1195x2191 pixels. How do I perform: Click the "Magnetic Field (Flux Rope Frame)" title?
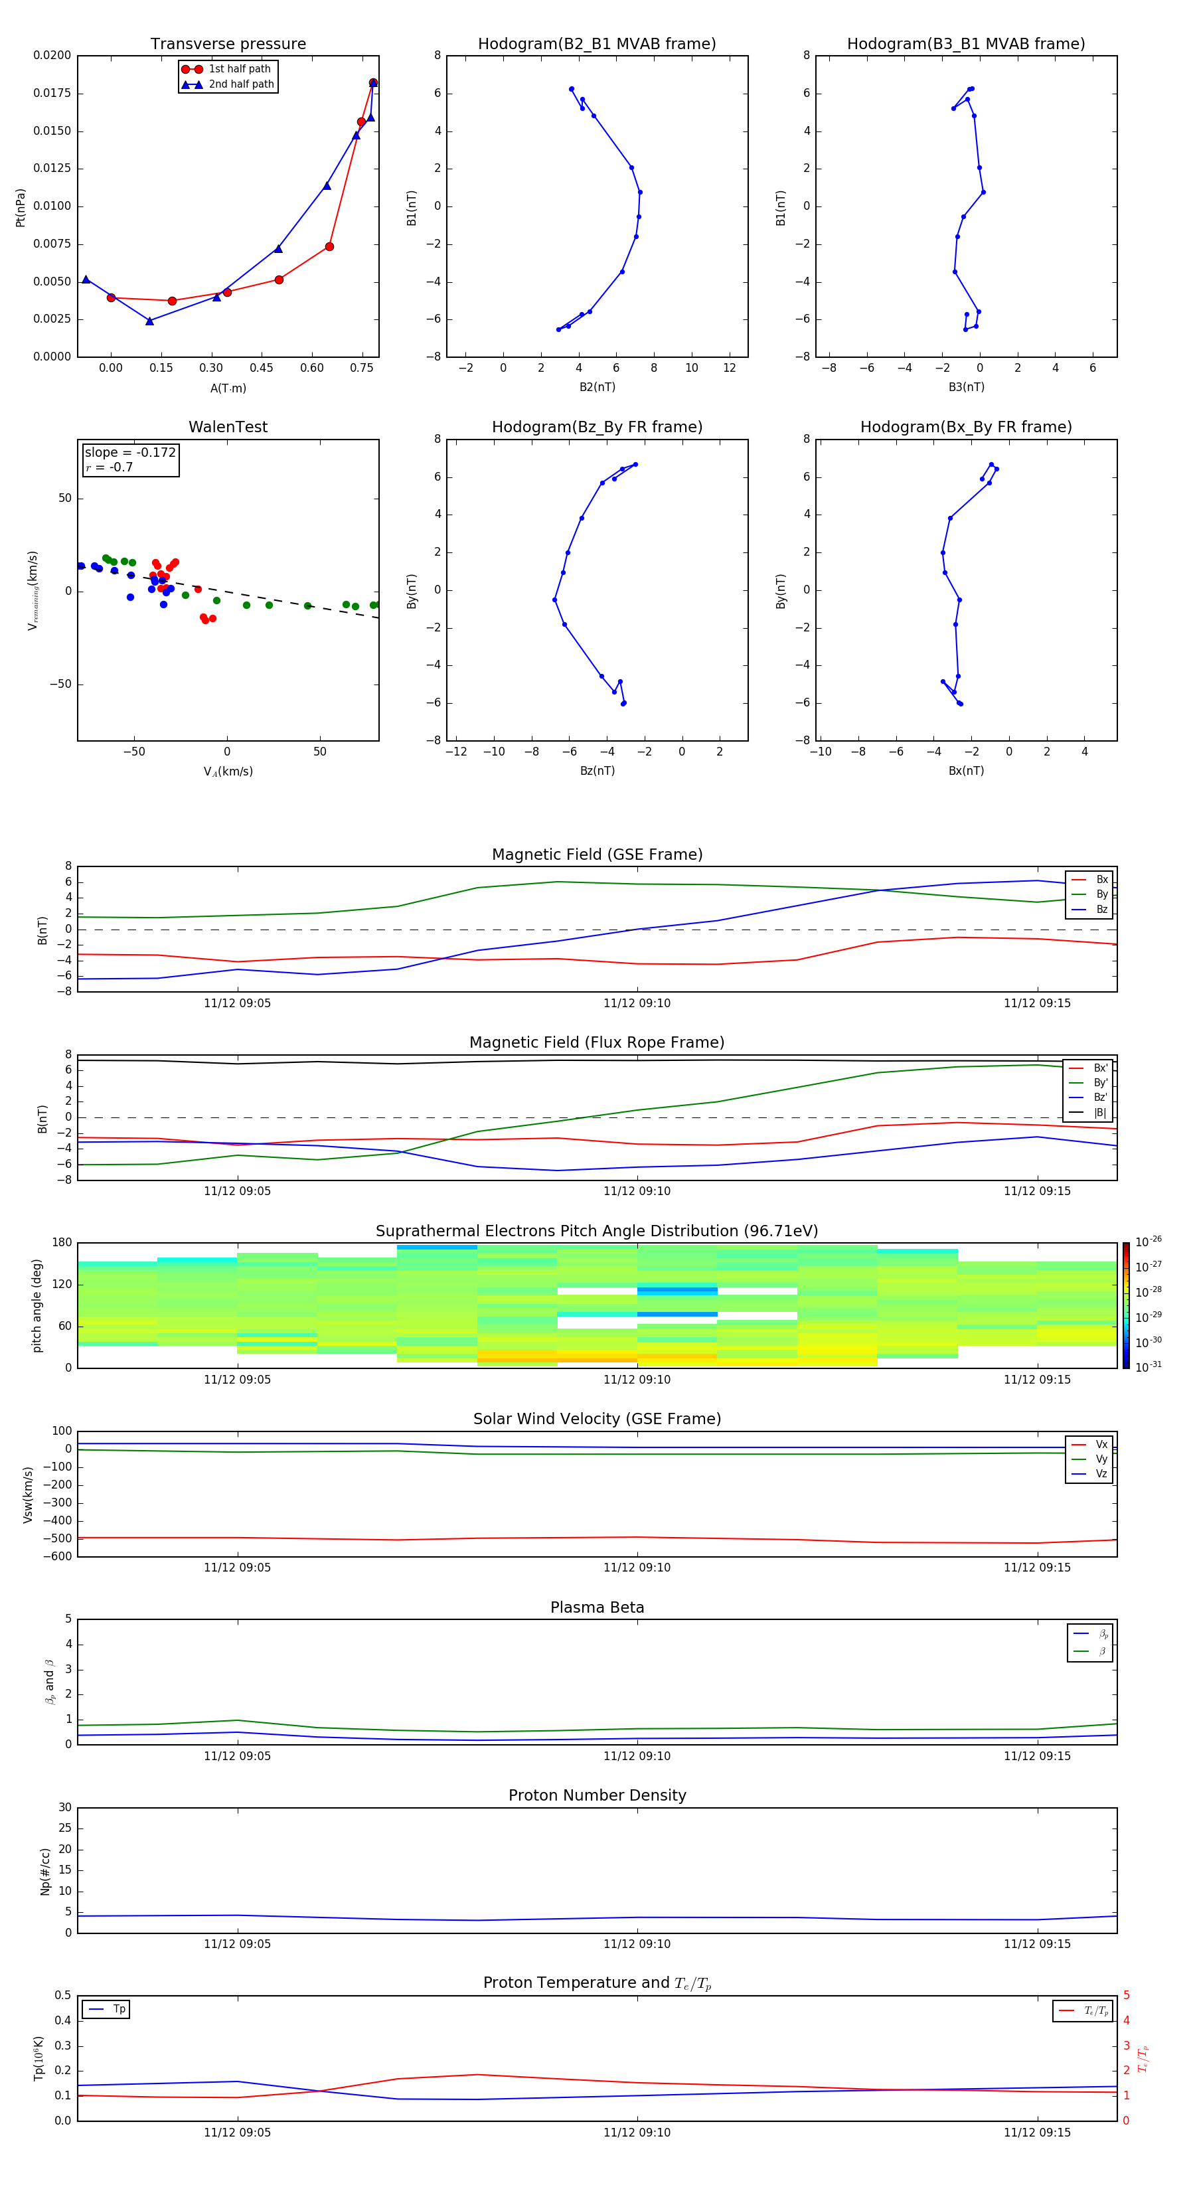point(597,1043)
